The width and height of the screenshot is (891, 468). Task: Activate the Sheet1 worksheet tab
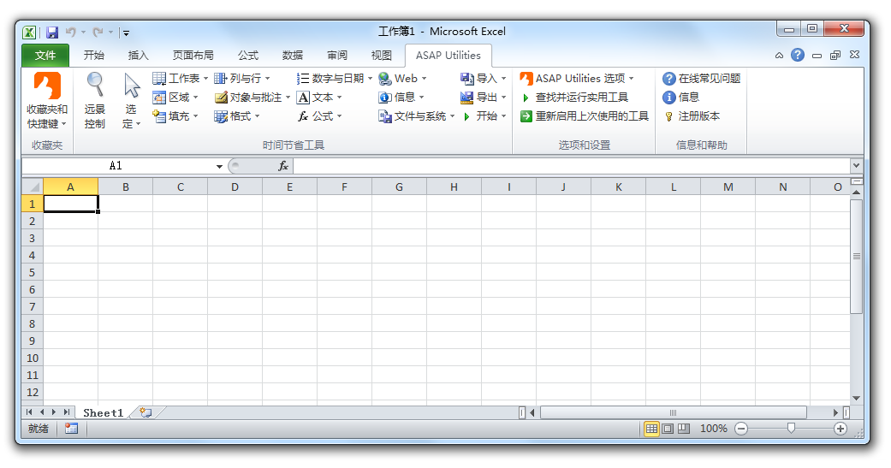coord(103,413)
